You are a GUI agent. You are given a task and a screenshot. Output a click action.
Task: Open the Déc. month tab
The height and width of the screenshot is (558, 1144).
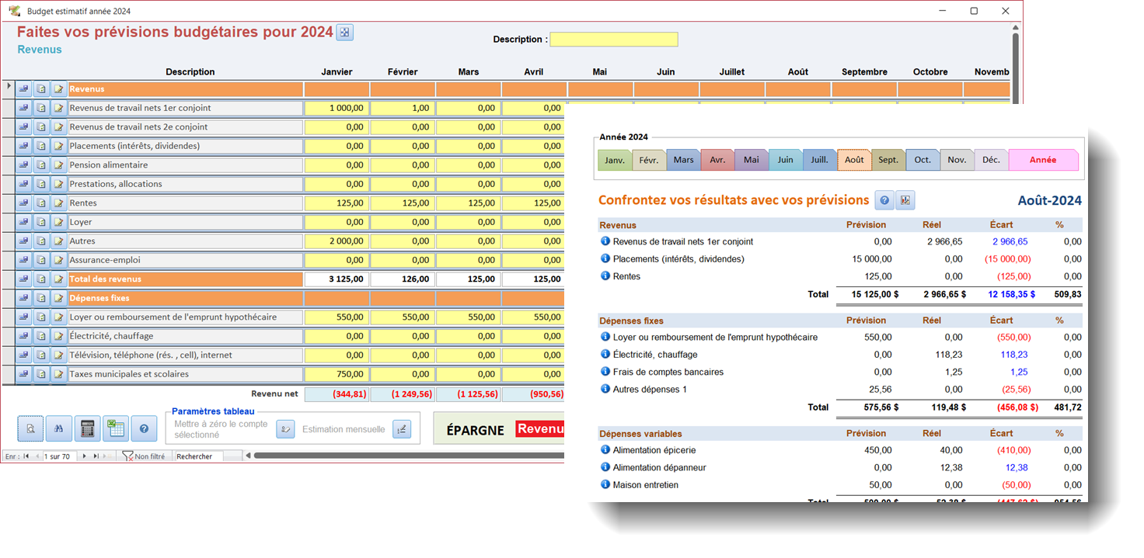tap(991, 160)
